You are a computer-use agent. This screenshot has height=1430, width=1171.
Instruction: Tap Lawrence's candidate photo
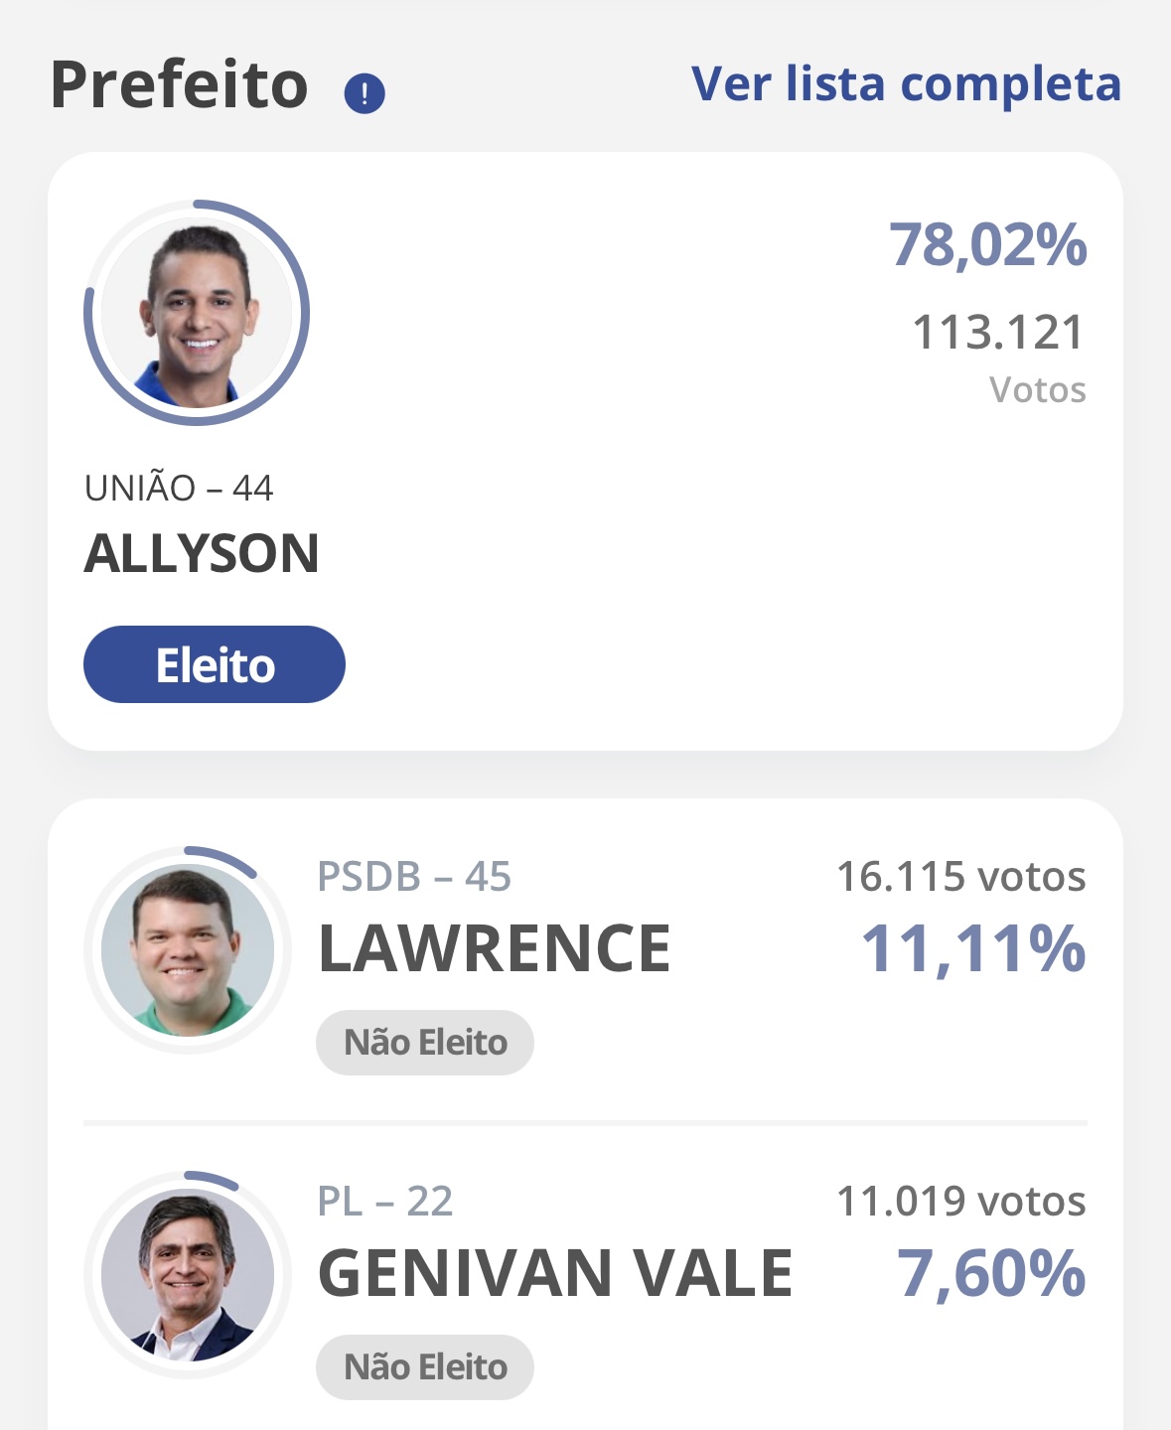tap(188, 950)
